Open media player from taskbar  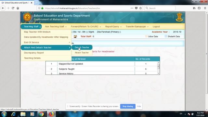point(32,114)
